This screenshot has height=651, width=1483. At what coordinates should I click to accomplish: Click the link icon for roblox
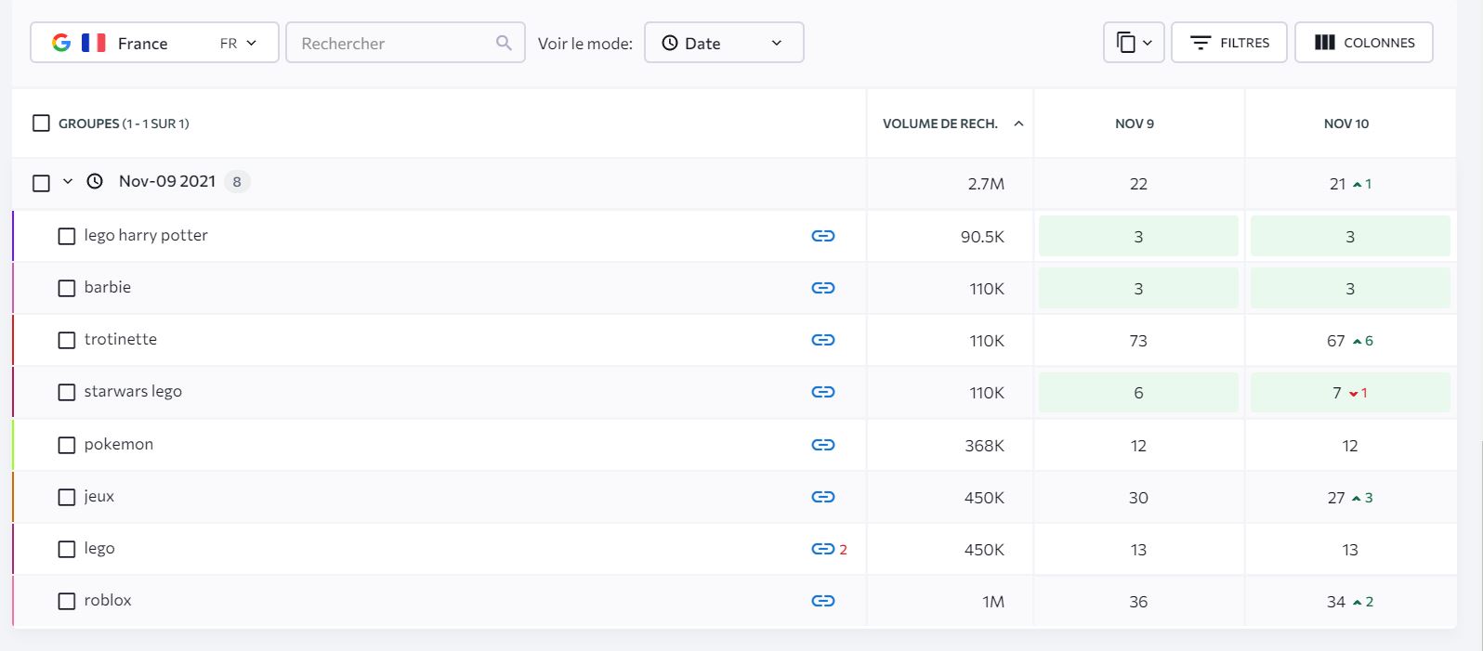coord(822,601)
